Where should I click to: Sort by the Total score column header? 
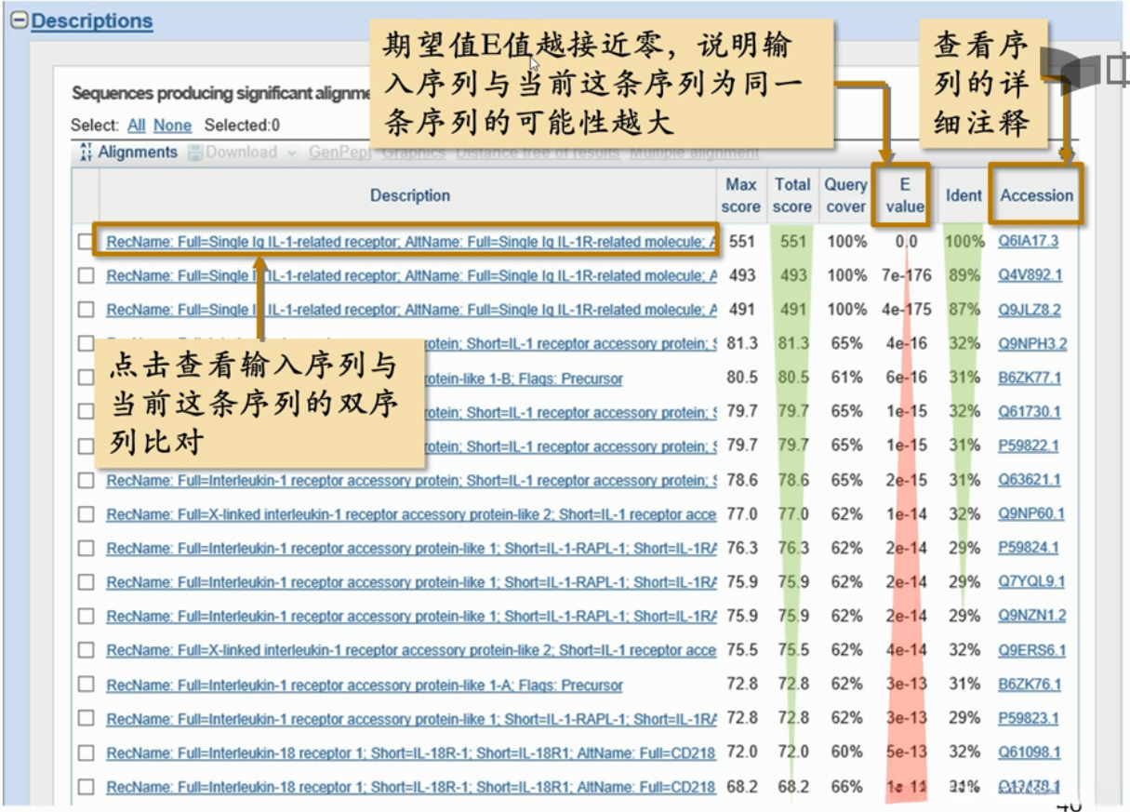point(791,195)
